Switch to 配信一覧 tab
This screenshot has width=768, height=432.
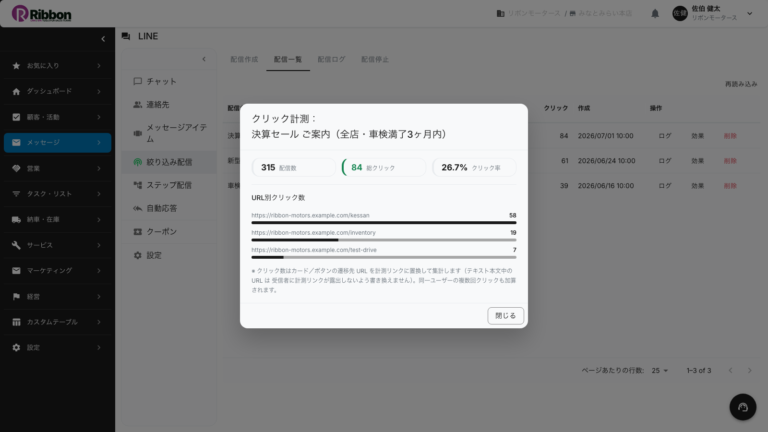click(x=288, y=60)
